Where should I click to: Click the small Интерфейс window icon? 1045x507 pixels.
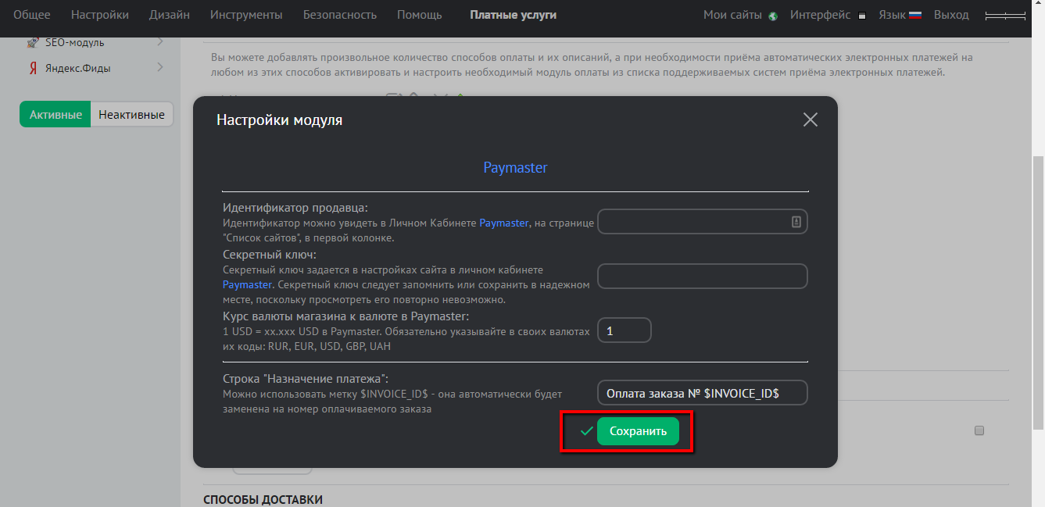tap(862, 16)
